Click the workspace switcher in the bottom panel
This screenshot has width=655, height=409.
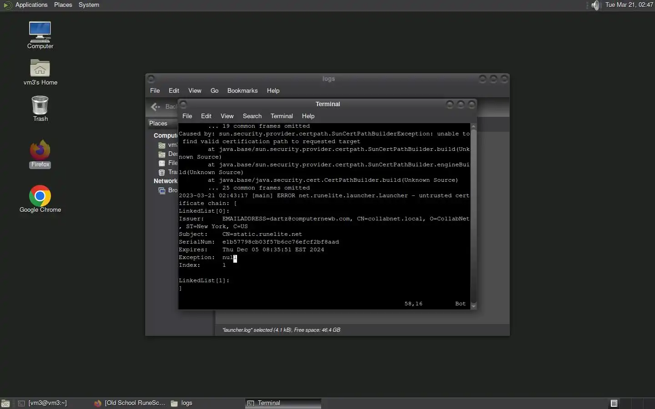coord(632,403)
